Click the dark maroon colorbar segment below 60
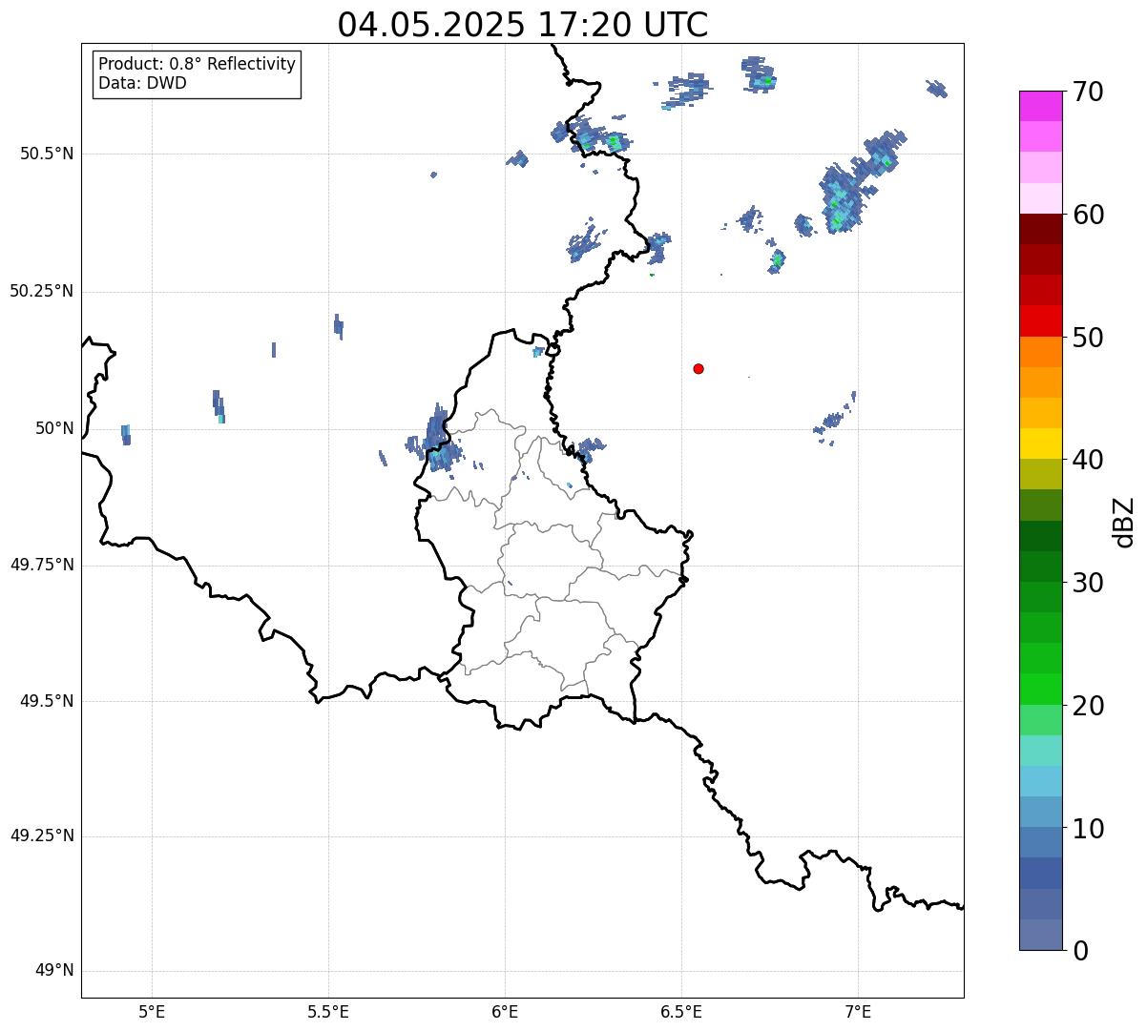Screen dimensions: 1147x1031 point(1040,230)
